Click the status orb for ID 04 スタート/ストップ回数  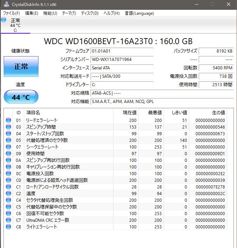[x=8, y=134]
